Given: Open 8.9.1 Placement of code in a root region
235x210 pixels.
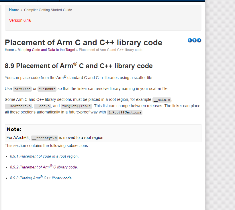Looking at the screenshot, I should click(44, 156).
